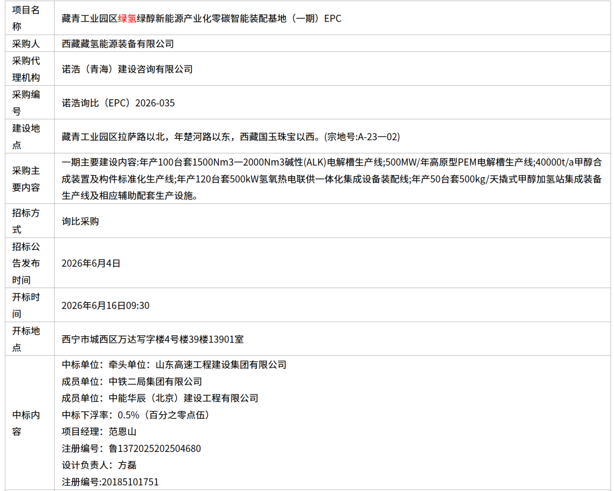614x491 pixels.
Task: Select address 西宁市城西区万达写字楼4号楼
Action: [152, 339]
